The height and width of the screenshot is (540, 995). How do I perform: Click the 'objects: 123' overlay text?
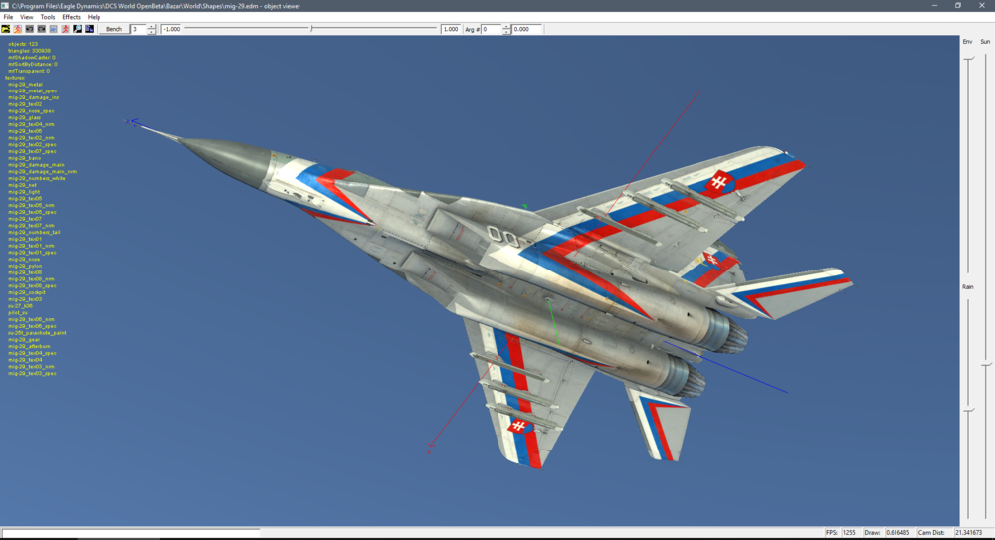tap(23, 44)
